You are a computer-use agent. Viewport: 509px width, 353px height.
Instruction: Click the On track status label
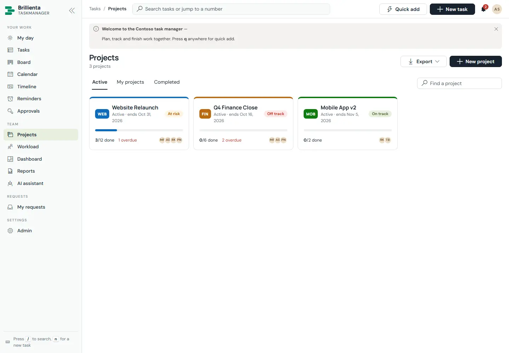pos(380,114)
